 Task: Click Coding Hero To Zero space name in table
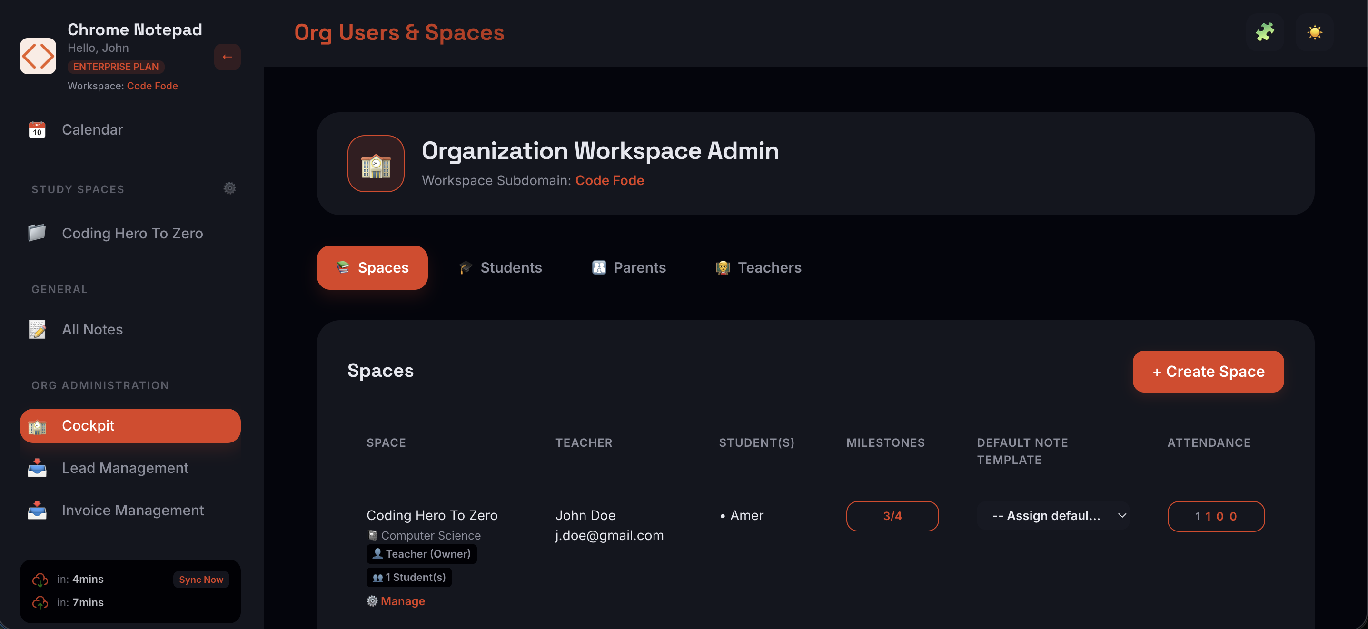[432, 515]
